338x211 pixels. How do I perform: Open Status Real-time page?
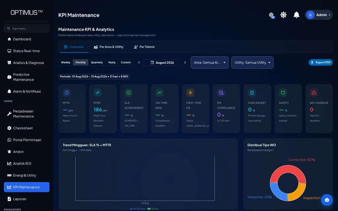[x=26, y=51]
